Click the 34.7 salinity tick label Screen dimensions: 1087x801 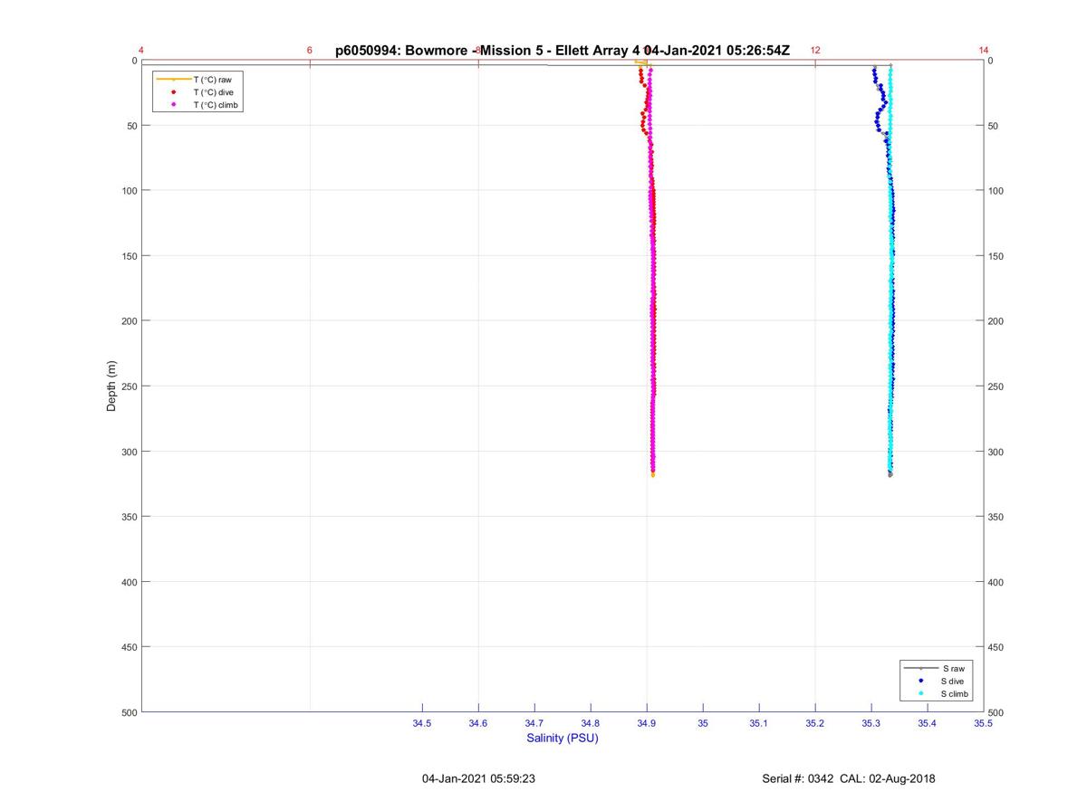tap(534, 723)
